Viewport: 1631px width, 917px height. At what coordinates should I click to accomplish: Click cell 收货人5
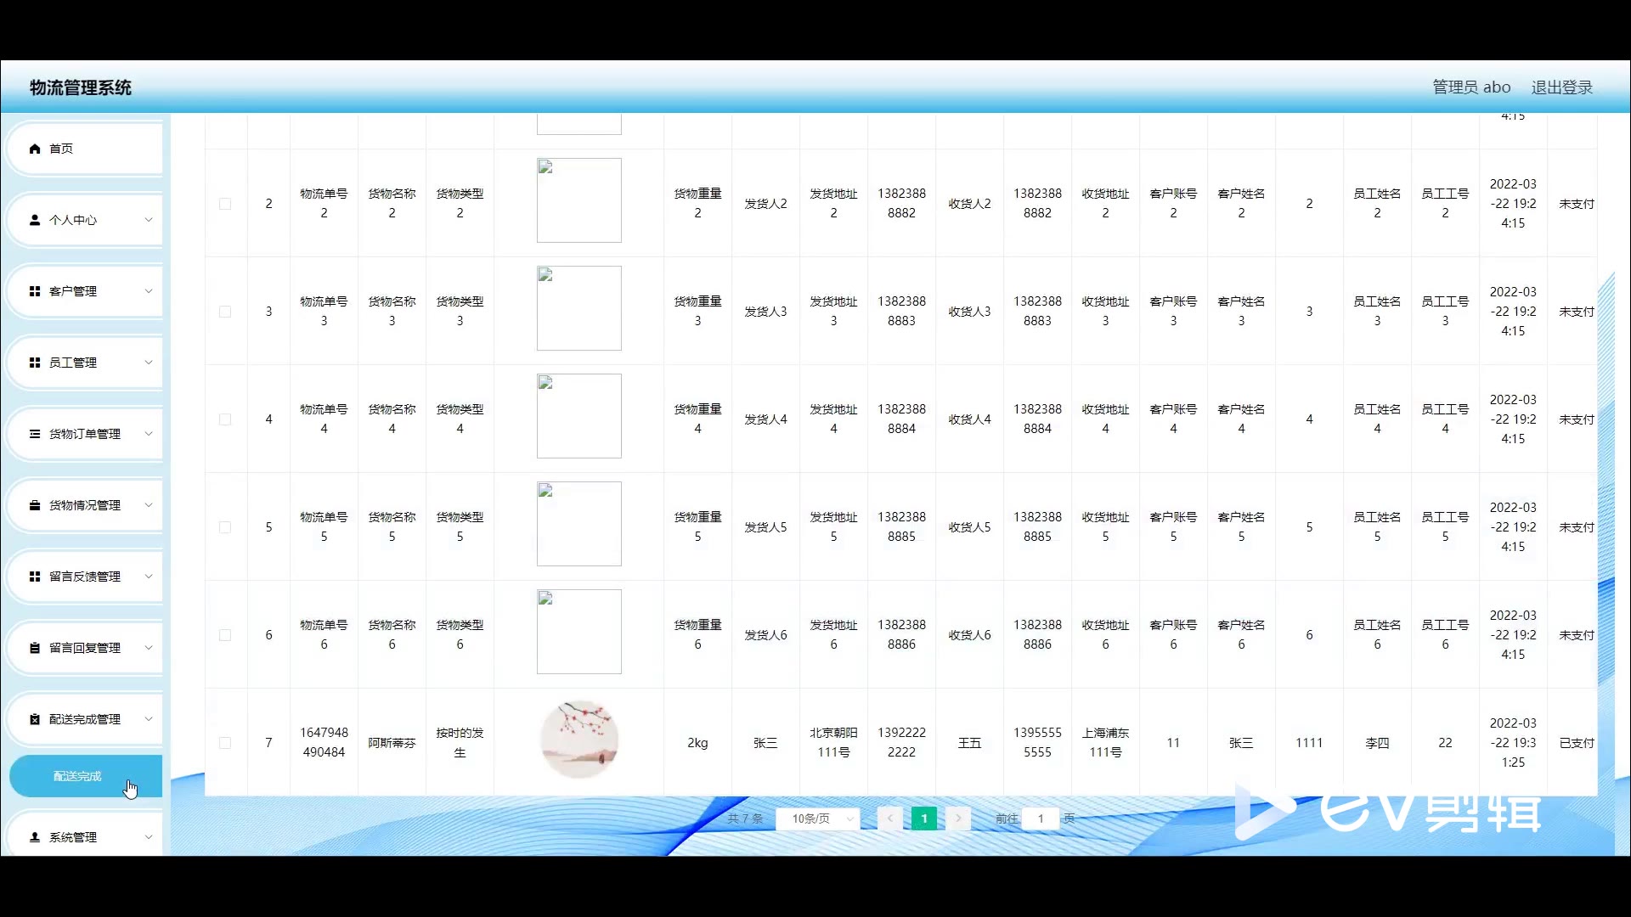pos(969,527)
